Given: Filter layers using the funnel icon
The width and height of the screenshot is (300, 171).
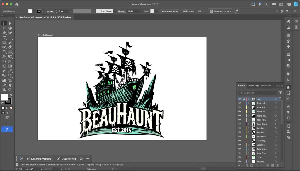Looking at the screenshot, I should 280,93.
